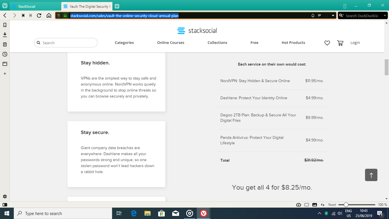Open the Collections menu

click(217, 43)
